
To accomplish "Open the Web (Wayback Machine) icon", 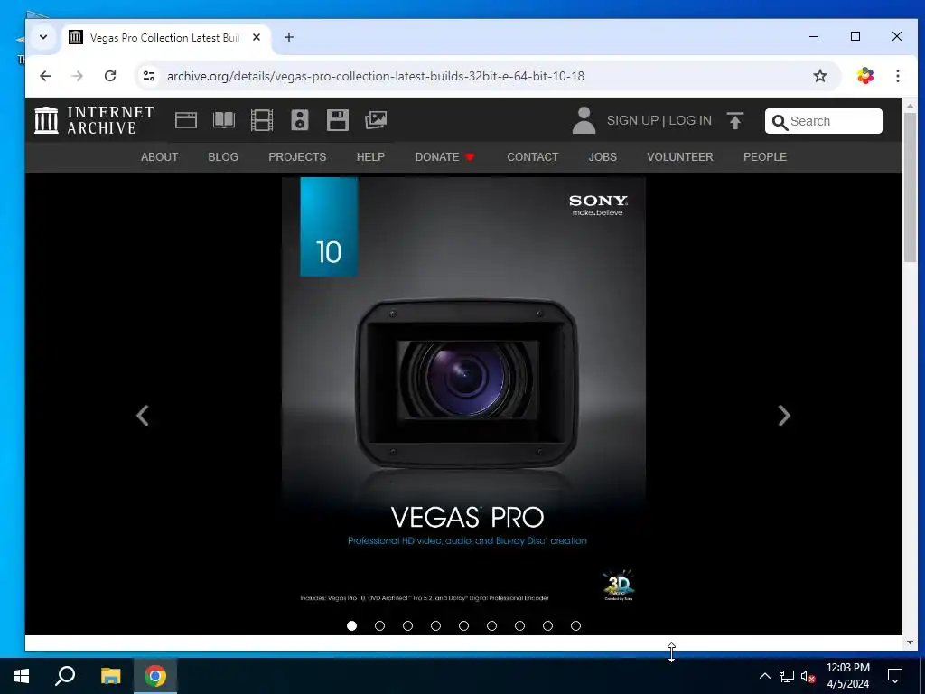I will point(186,120).
